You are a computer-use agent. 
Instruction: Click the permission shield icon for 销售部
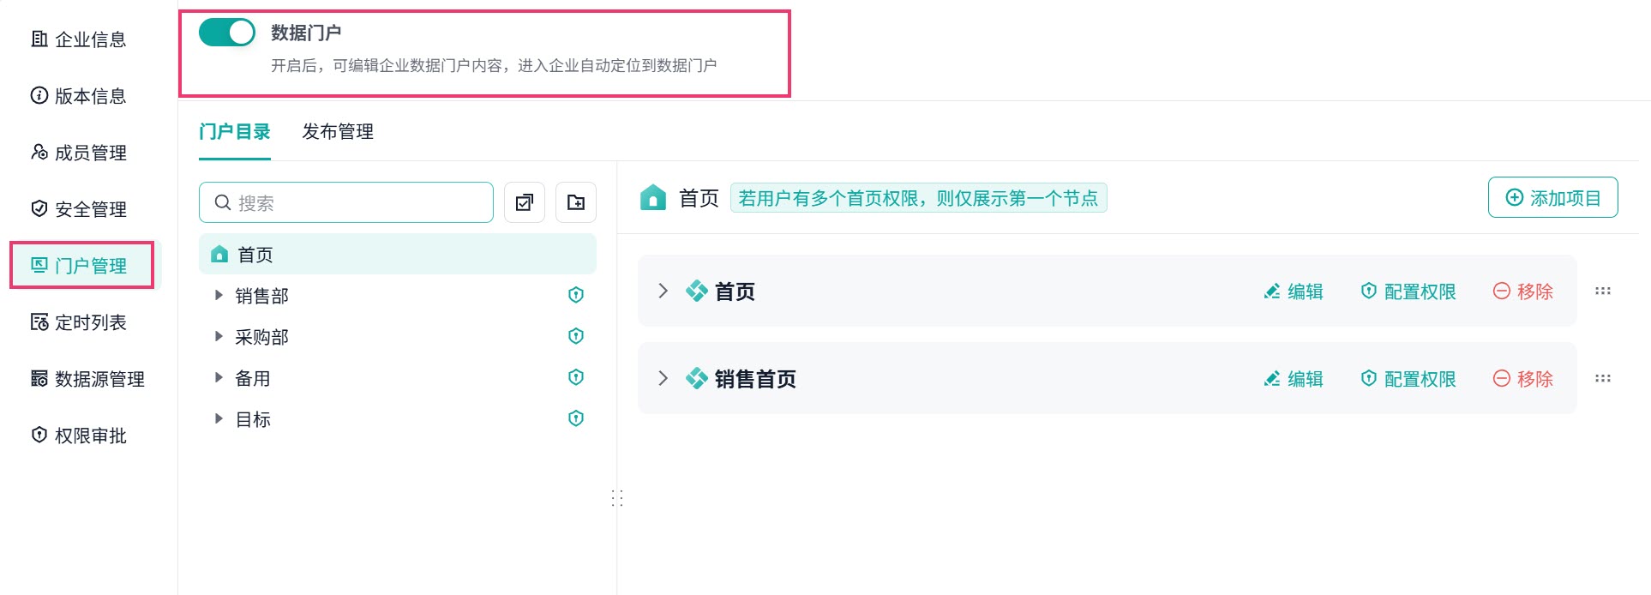pos(576,295)
